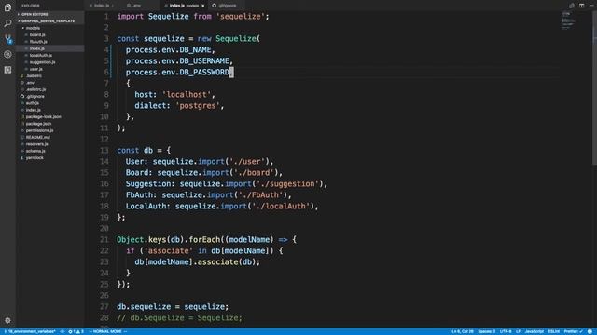
Task: Open user.js in the file tree
Action: [x=36, y=69]
